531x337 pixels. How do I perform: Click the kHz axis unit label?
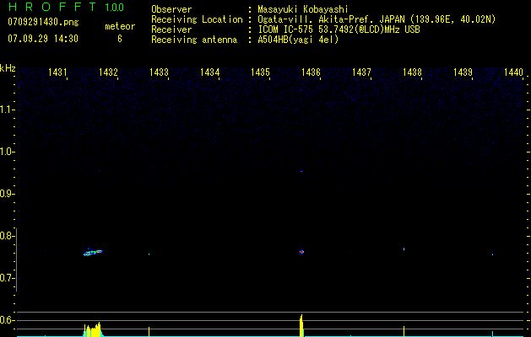pos(8,68)
